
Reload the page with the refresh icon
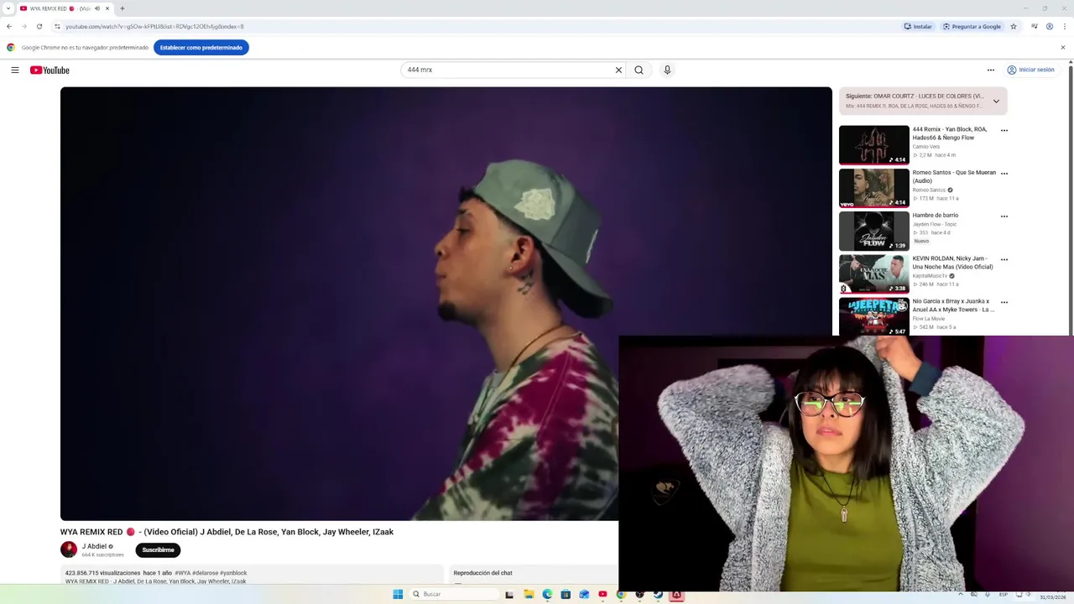click(x=39, y=26)
